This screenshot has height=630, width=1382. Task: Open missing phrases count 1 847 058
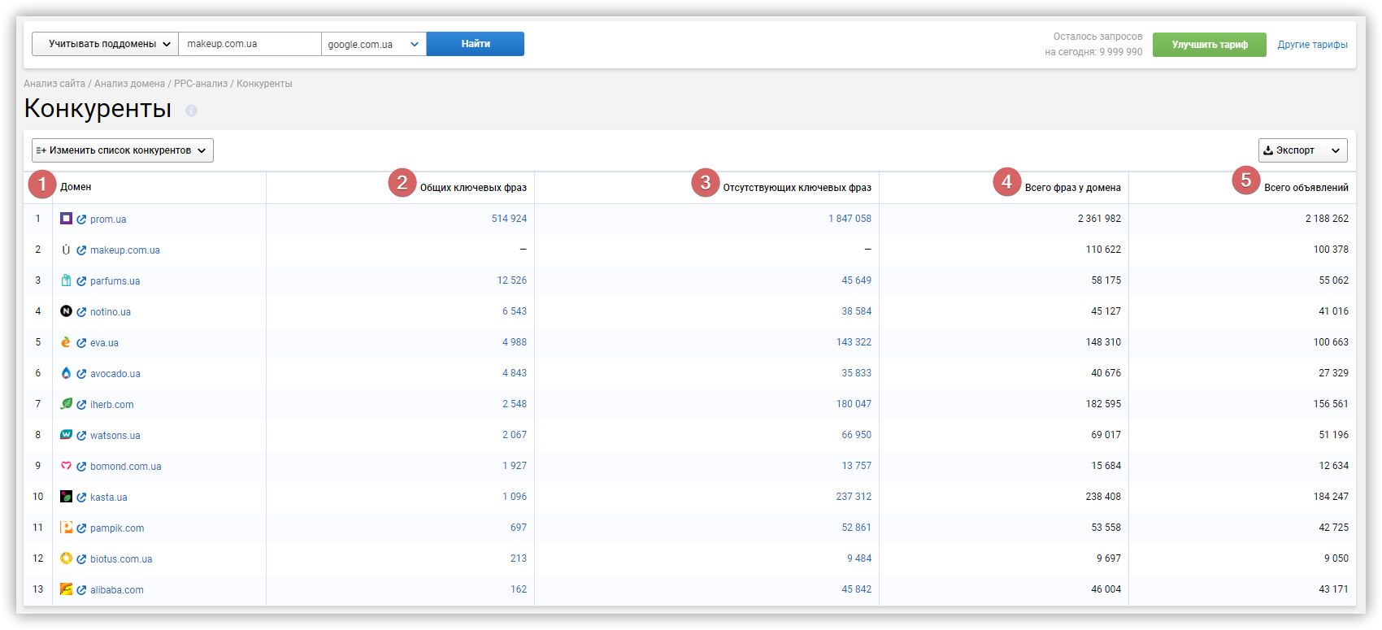(850, 219)
